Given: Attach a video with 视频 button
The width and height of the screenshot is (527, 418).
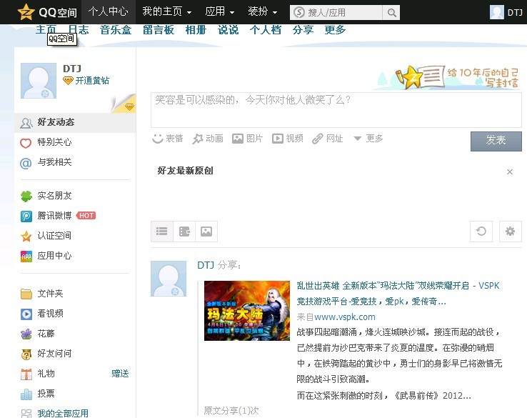Looking at the screenshot, I should click(x=288, y=138).
